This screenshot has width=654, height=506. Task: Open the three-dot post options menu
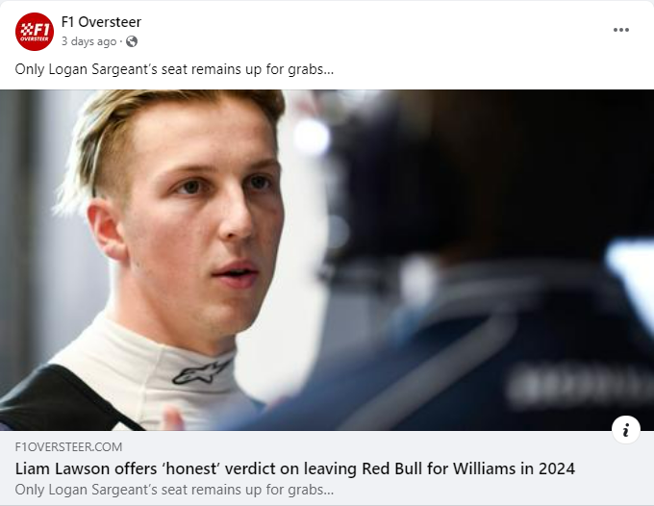(x=620, y=30)
